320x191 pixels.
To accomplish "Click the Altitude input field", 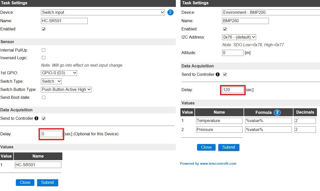I will coord(233,53).
